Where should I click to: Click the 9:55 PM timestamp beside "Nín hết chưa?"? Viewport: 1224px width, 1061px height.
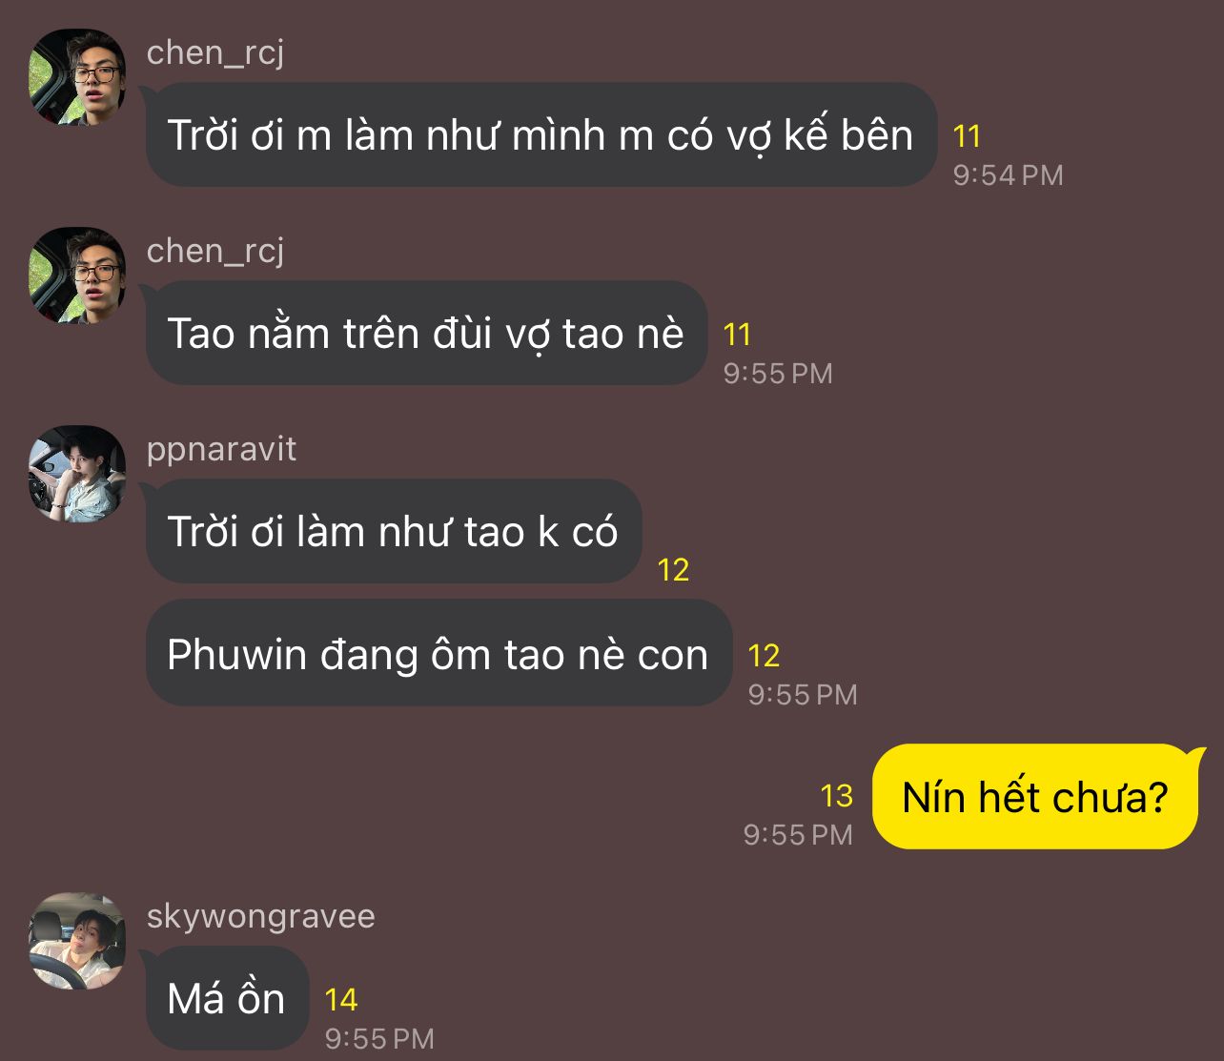pyautogui.click(x=798, y=835)
